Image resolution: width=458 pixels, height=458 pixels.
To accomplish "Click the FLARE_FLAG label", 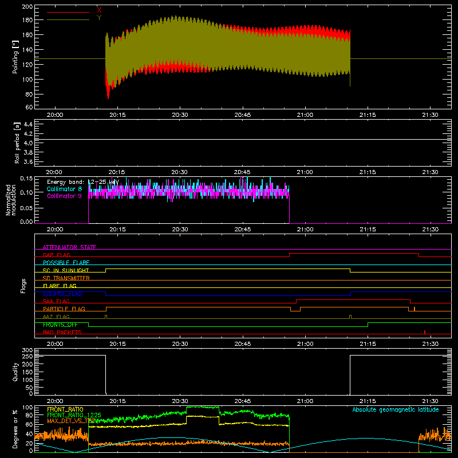I will pos(60,286).
